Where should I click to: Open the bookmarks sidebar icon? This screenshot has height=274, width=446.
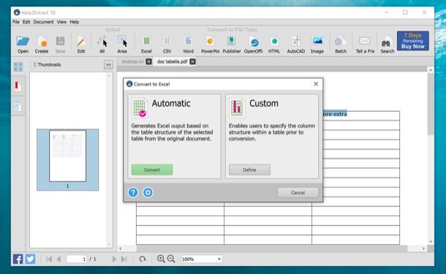coord(18,85)
